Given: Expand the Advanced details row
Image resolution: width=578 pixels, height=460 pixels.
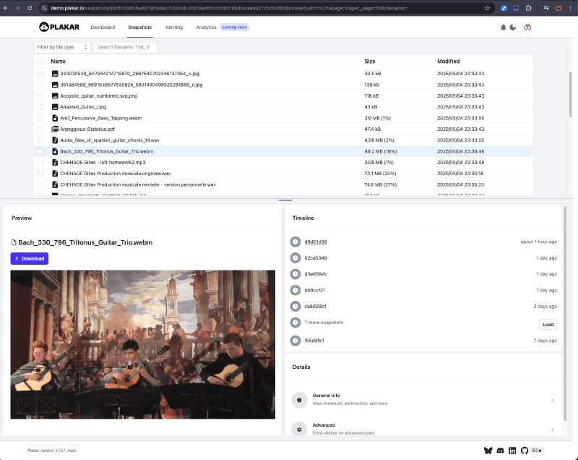Looking at the screenshot, I should 423,429.
